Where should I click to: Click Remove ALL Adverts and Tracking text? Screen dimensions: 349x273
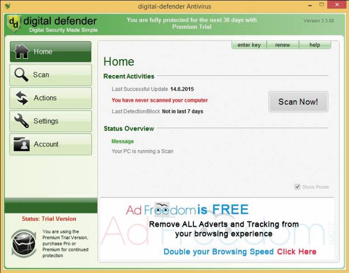point(224,229)
